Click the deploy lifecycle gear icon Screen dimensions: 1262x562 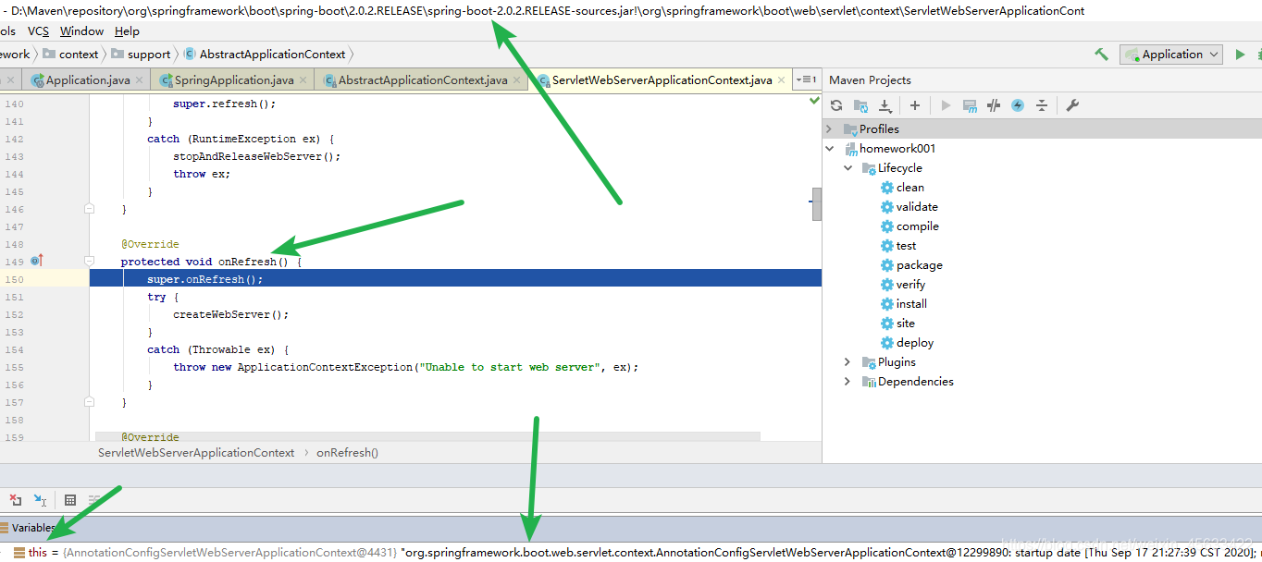click(886, 343)
